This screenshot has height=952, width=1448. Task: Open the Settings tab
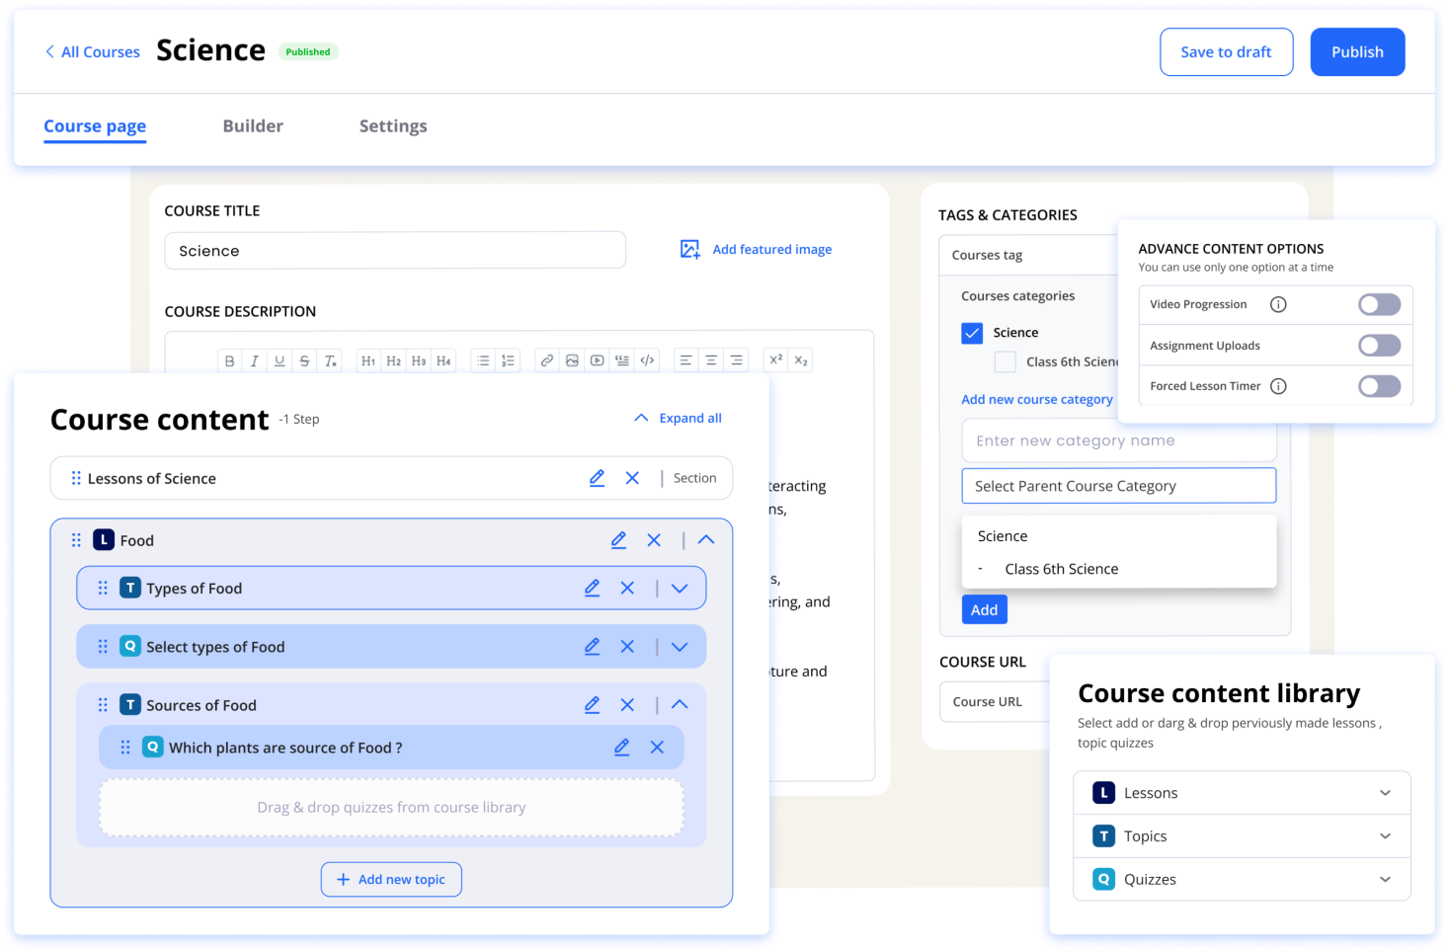click(393, 126)
